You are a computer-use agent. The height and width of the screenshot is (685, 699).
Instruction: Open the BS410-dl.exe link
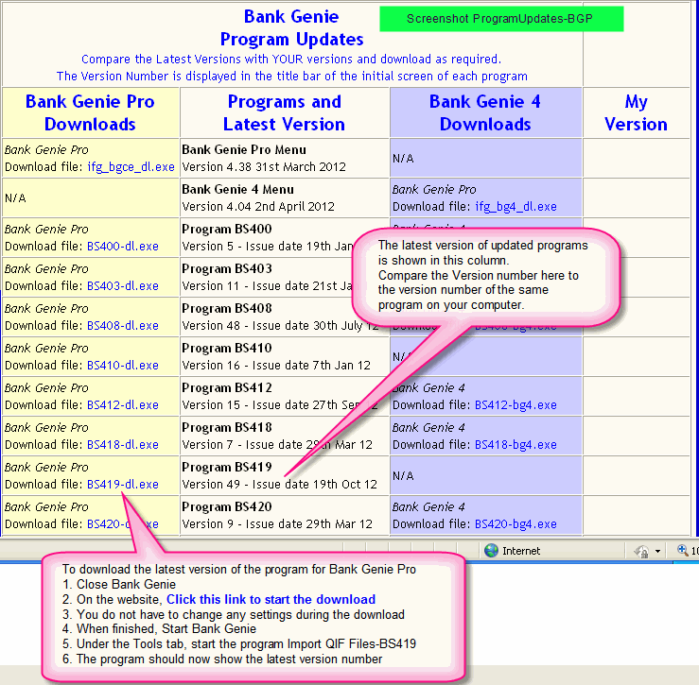point(123,366)
